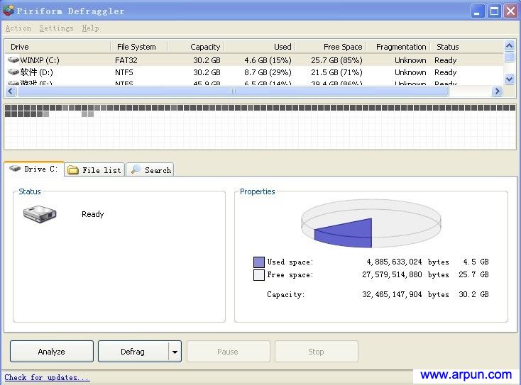521x385 pixels.
Task: Open the Settings menu
Action: pos(56,28)
